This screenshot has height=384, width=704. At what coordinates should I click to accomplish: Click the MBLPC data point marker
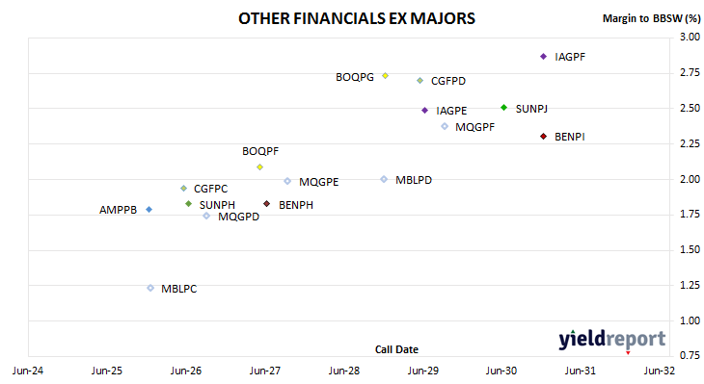click(x=150, y=288)
